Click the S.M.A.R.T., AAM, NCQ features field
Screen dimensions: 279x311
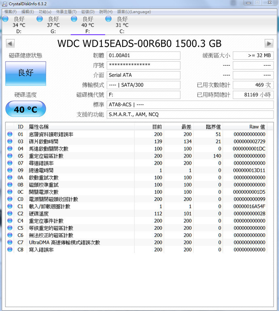[x=190, y=115]
